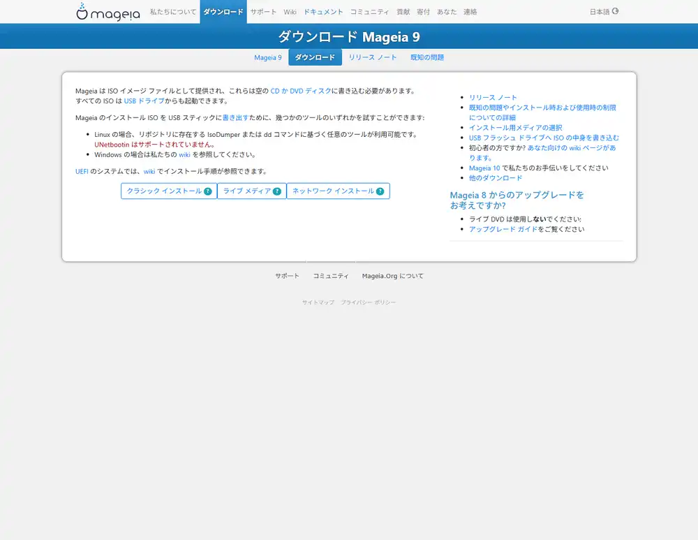Open wiki link in Windows bullet
The height and width of the screenshot is (540, 698).
(x=184, y=154)
